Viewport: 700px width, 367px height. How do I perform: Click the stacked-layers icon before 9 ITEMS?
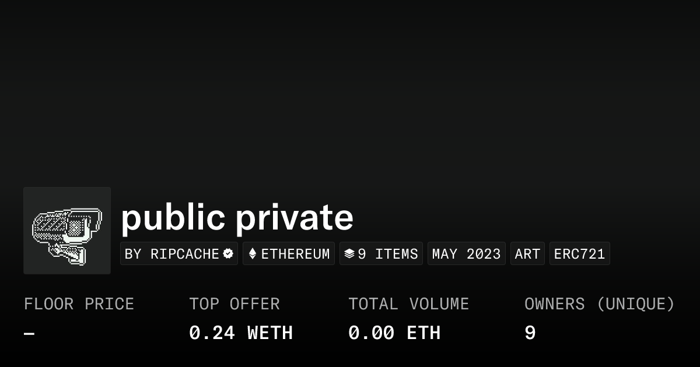pos(350,253)
